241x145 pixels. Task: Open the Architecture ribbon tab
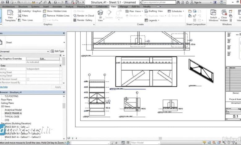[8, 6]
